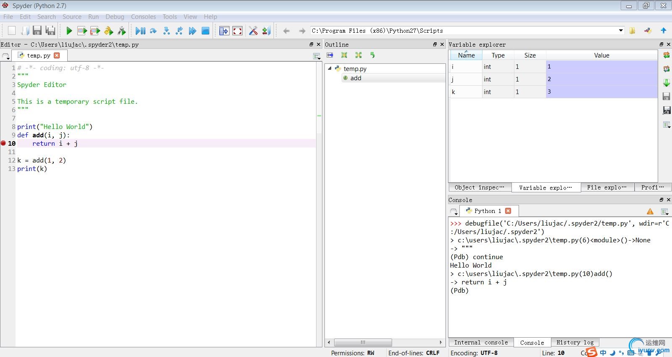Continue execution until next breakpoint
This screenshot has width=672, height=357.
coord(192,31)
